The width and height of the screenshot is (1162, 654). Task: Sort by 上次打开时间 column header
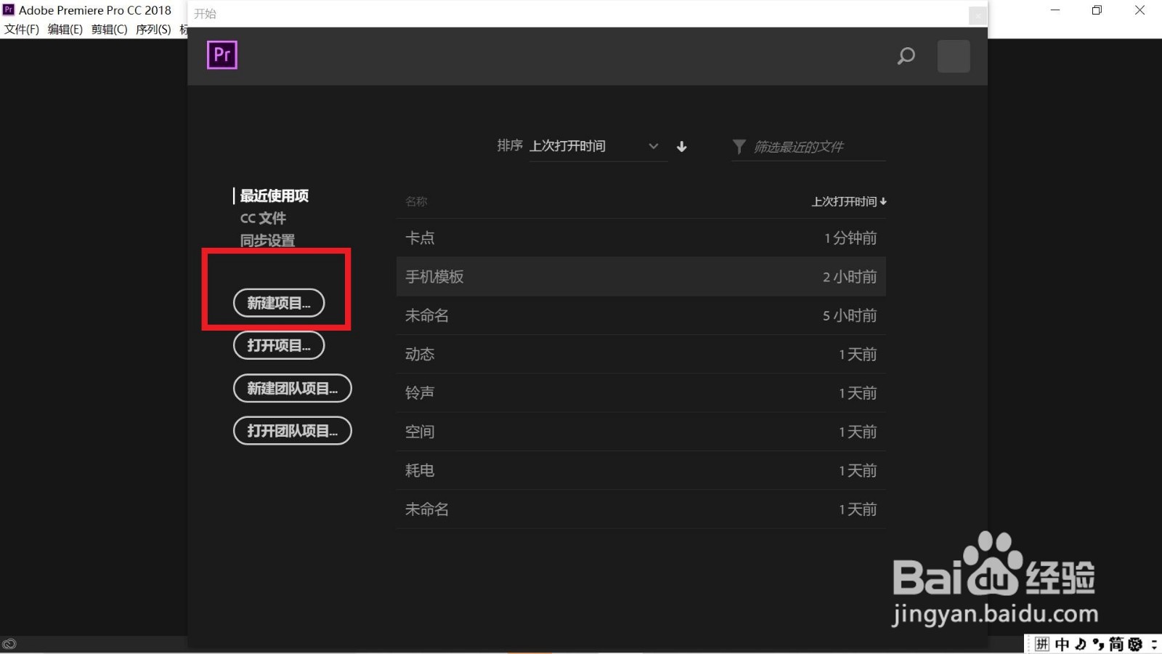coord(849,201)
